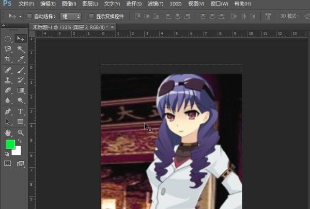The image size is (310, 209).
Task: Select the Magic Wand tool
Action: pos(20,49)
